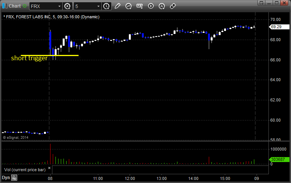Click the blue Chart window icon
The width and height of the screenshot is (291, 183).
[5, 6]
